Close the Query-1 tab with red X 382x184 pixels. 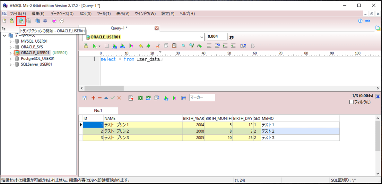(x=157, y=28)
